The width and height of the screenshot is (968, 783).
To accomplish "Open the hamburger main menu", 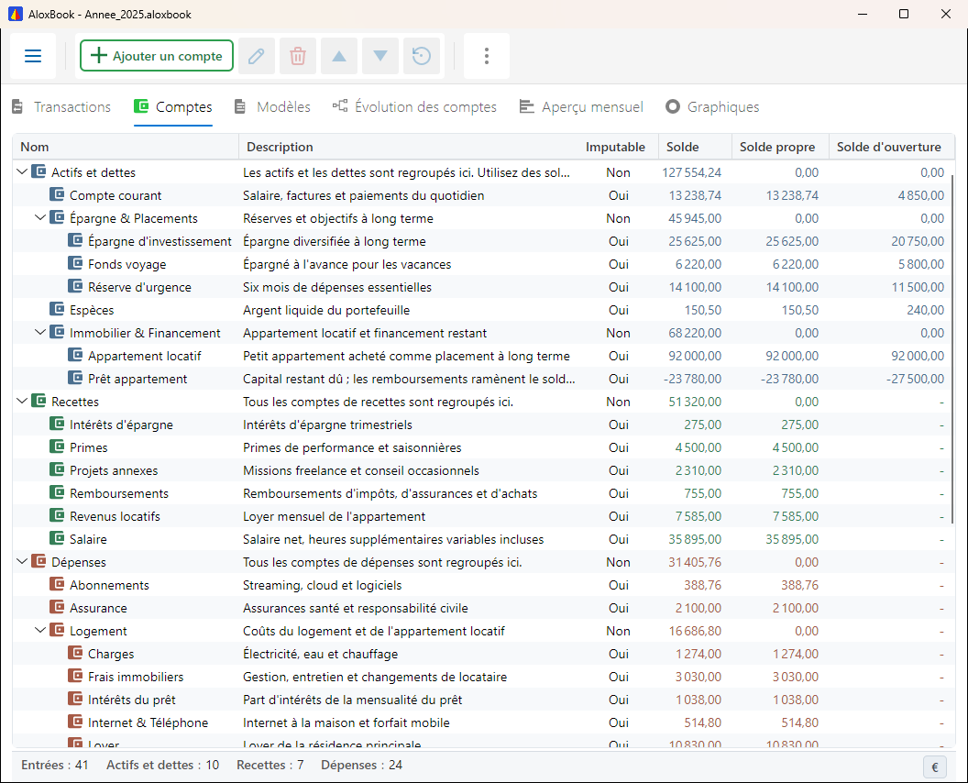I will point(33,56).
